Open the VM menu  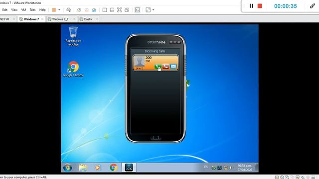point(23,10)
